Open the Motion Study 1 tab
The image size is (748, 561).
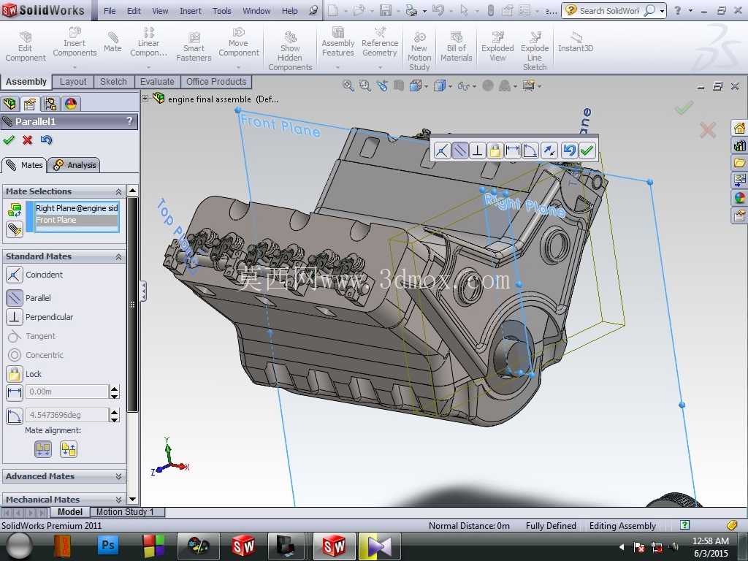(x=125, y=512)
